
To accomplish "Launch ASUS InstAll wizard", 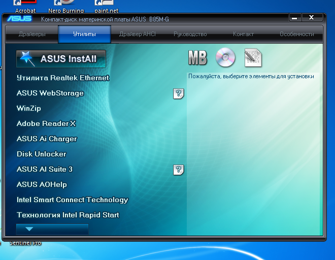I will [61, 59].
